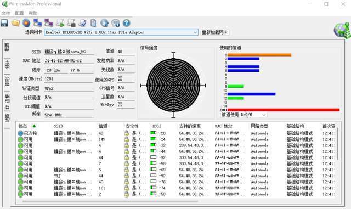
Task: Click the blue channel 11 usage bar
Action: (251, 94)
